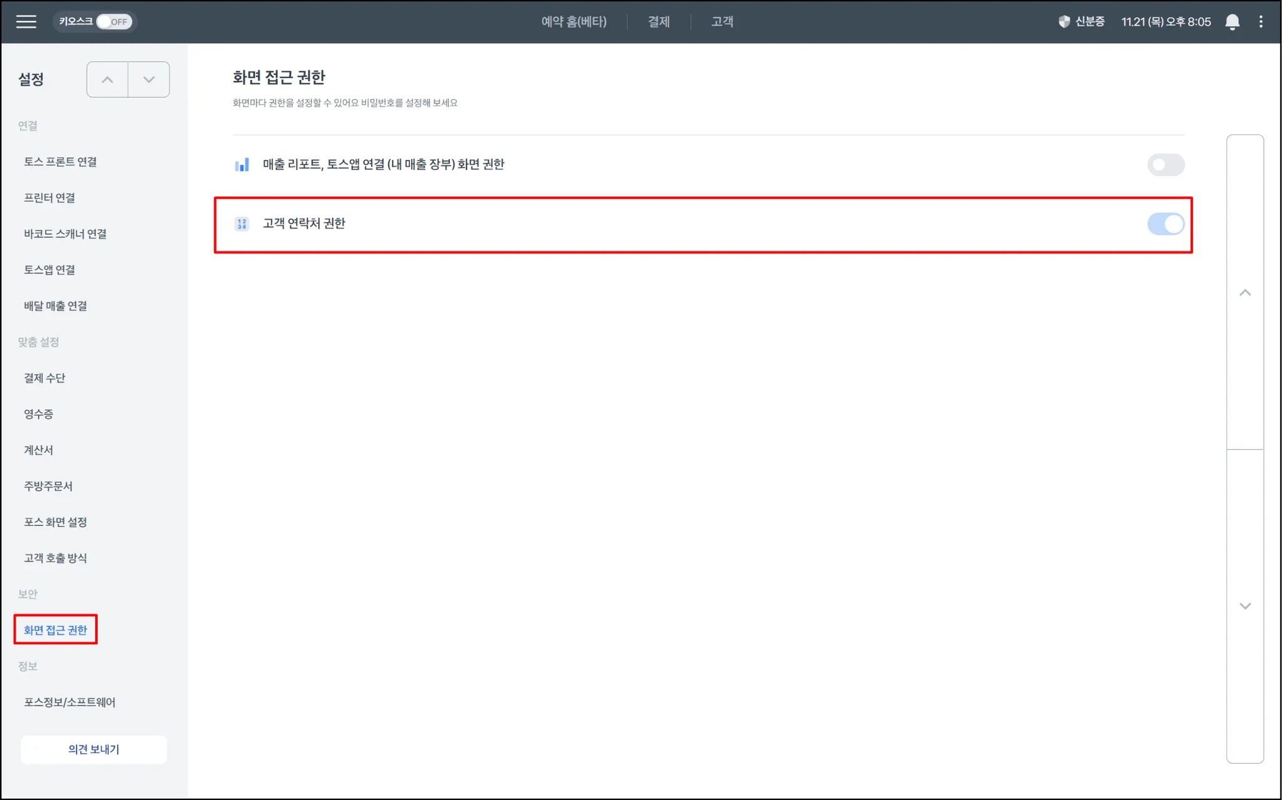Click the settings down chevron button
1282x800 pixels.
149,79
